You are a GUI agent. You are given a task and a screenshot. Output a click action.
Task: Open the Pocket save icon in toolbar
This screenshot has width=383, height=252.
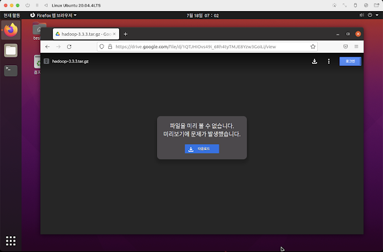pos(345,46)
